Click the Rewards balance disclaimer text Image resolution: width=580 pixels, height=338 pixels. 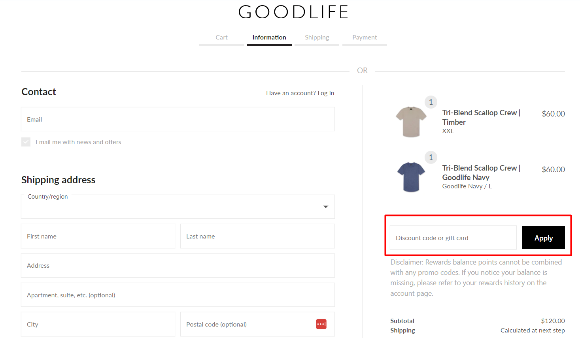[x=476, y=278]
